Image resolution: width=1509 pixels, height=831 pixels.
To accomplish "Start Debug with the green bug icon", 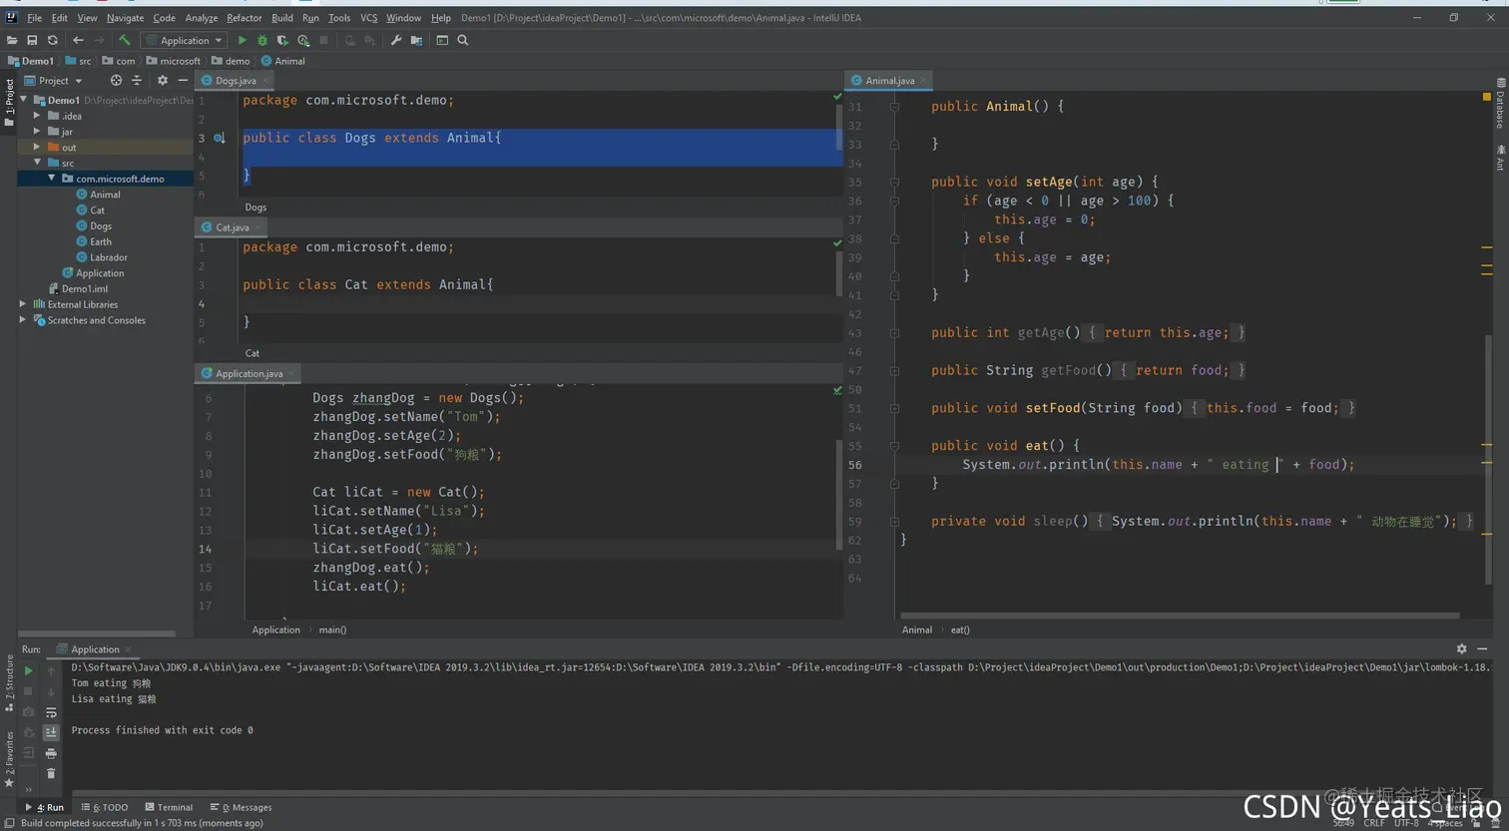I will point(262,40).
